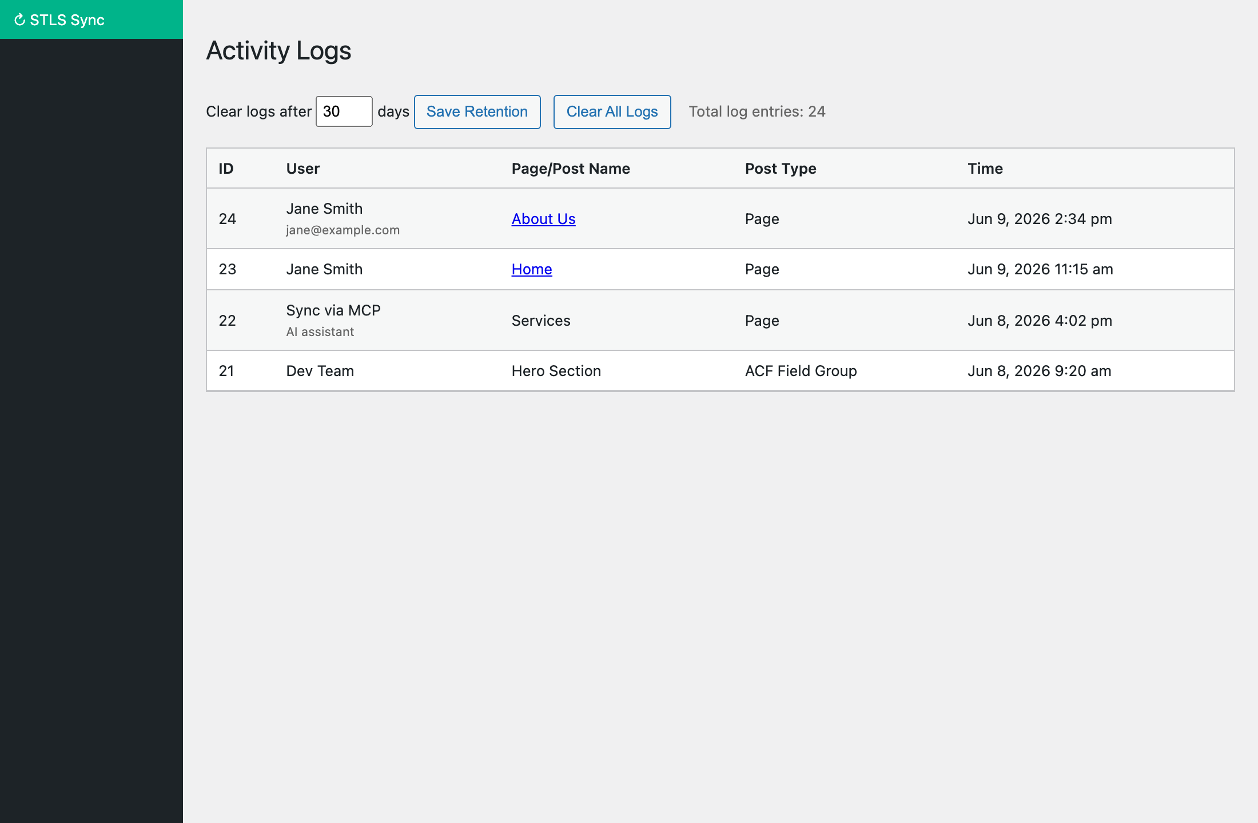1258x823 pixels.
Task: Click the ACF Field Group post type
Action: (801, 371)
